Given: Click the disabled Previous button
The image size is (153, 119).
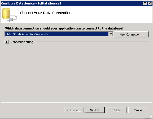Looking at the screenshot, I should click(x=74, y=110).
